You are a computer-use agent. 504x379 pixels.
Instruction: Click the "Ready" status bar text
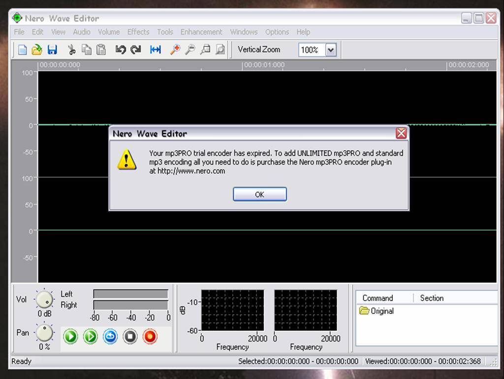(21, 361)
